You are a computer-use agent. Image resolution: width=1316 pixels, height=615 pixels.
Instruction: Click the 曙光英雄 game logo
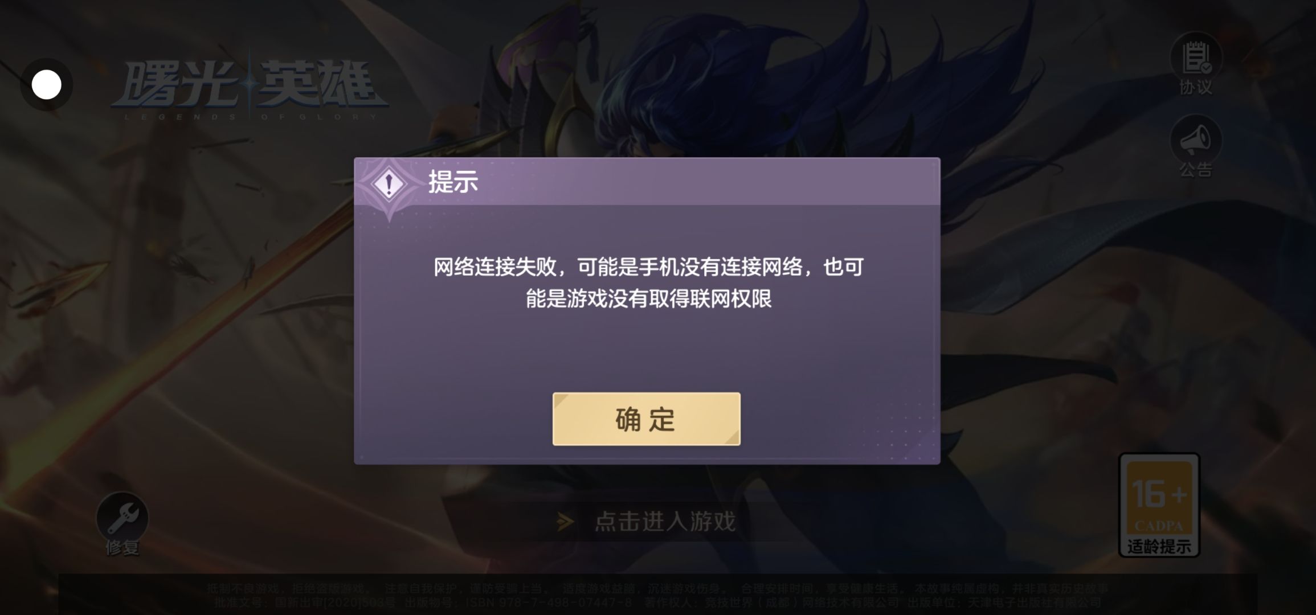tap(251, 85)
